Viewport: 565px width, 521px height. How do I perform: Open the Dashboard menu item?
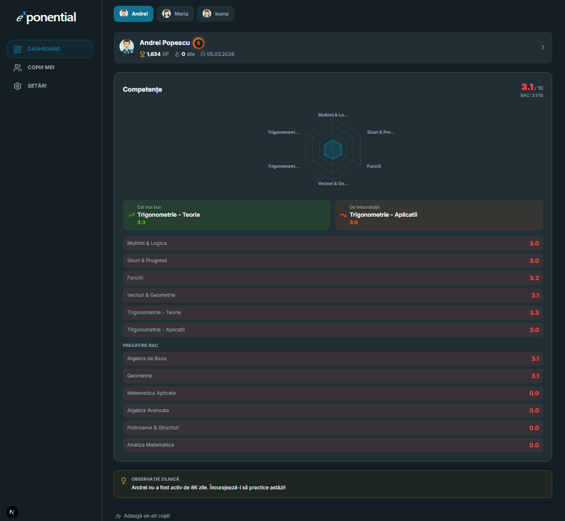[50, 49]
